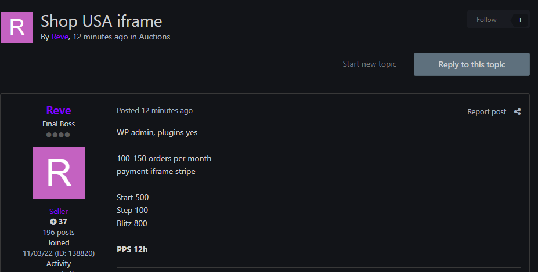Click the Seller group label
Image resolution: width=538 pixels, height=272 pixels.
point(59,212)
